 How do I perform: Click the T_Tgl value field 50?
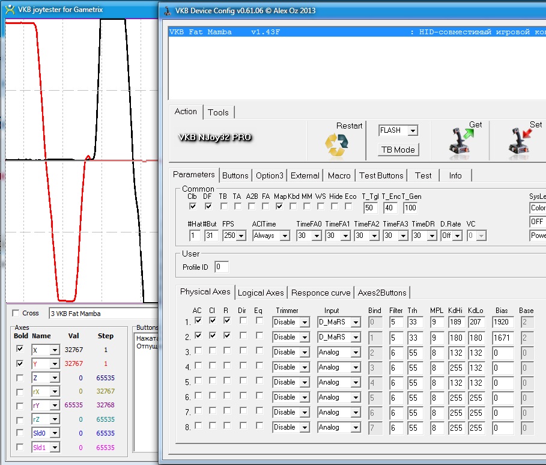coord(371,208)
